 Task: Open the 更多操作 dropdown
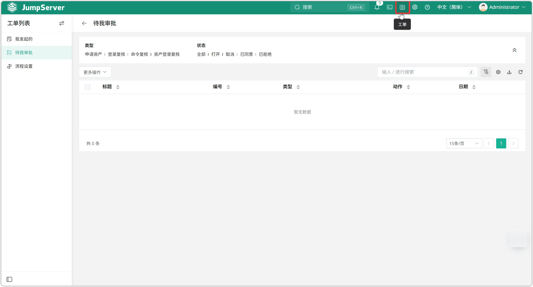(95, 72)
